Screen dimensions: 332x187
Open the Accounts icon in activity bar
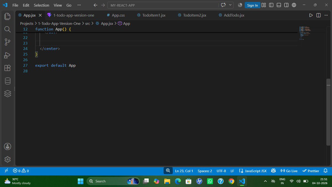[x=7, y=146]
